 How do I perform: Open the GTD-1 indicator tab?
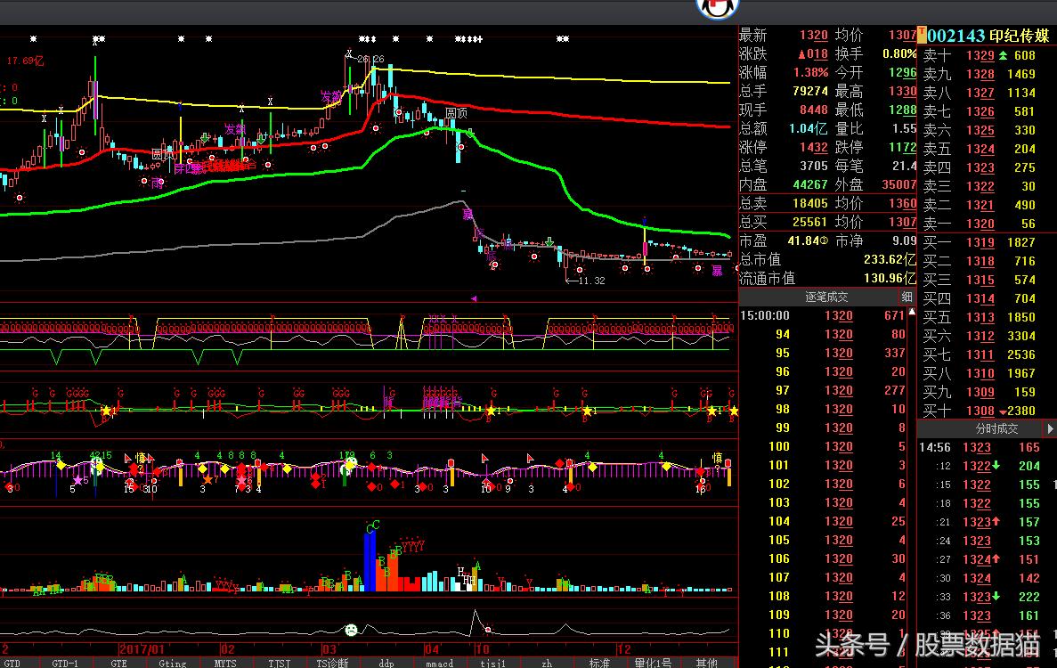pyautogui.click(x=65, y=664)
